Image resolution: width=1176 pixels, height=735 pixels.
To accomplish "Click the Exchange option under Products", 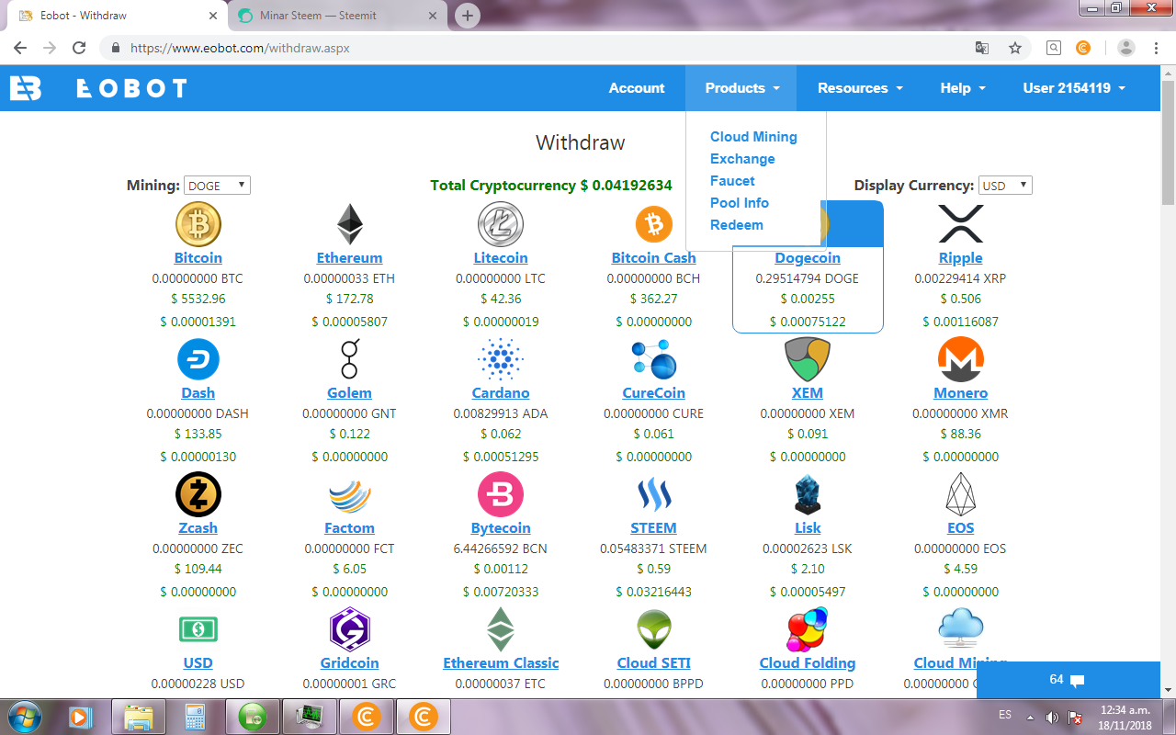I will (742, 158).
